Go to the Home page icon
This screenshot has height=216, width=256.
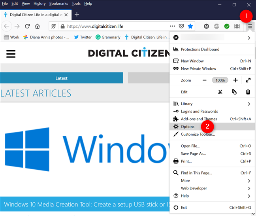pos(38,26)
